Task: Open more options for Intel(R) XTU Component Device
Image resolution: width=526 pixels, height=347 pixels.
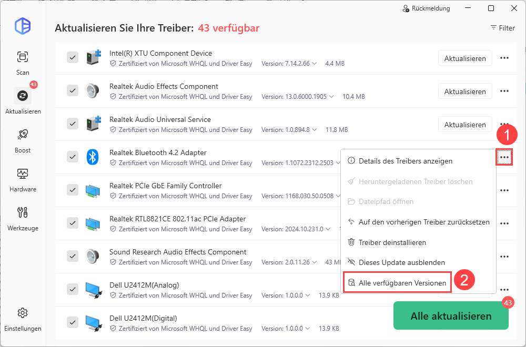Action: [504, 58]
